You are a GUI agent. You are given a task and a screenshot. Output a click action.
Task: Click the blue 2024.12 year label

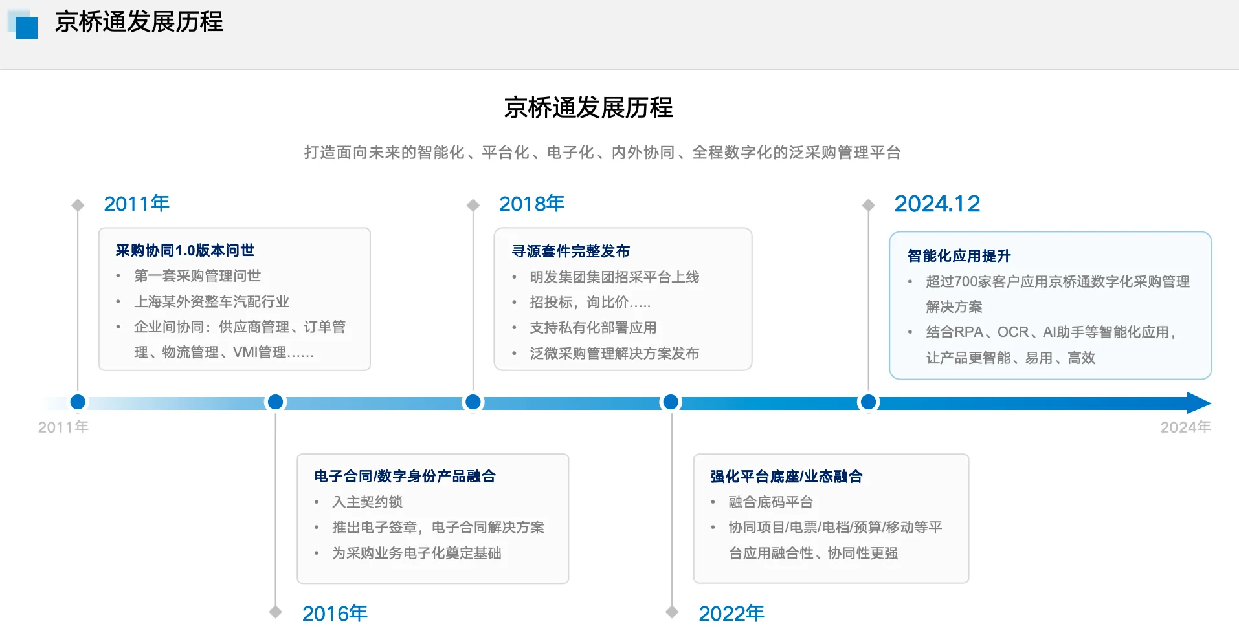[937, 203]
